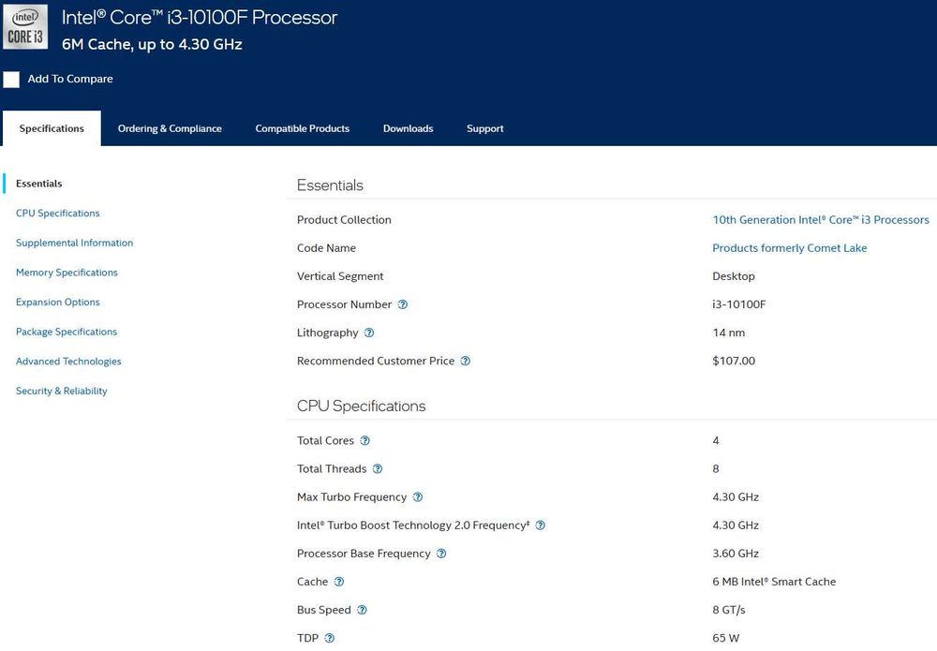937x651 pixels.
Task: Click the Total Cores value 4
Action: [x=715, y=441]
